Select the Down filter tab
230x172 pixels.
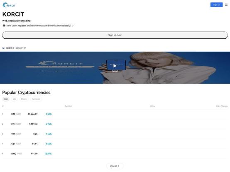[24, 99]
